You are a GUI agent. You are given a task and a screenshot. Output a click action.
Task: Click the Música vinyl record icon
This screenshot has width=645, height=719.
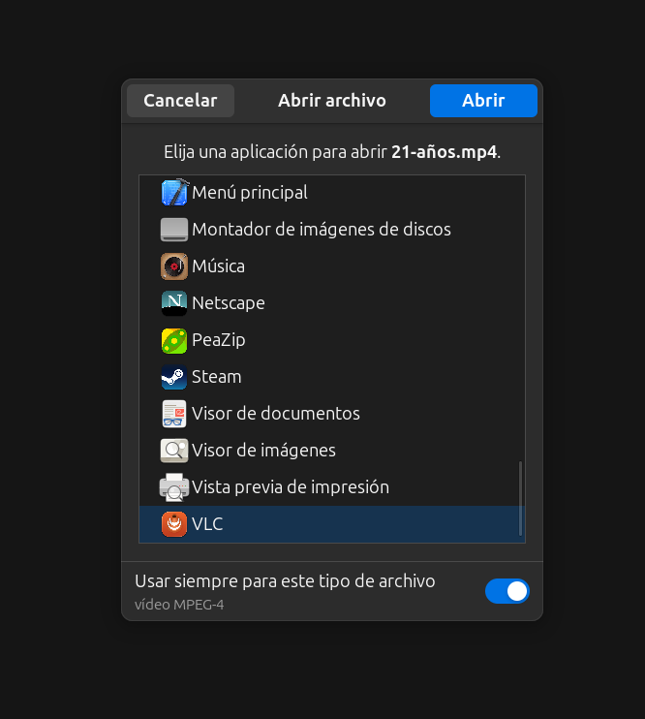[174, 266]
